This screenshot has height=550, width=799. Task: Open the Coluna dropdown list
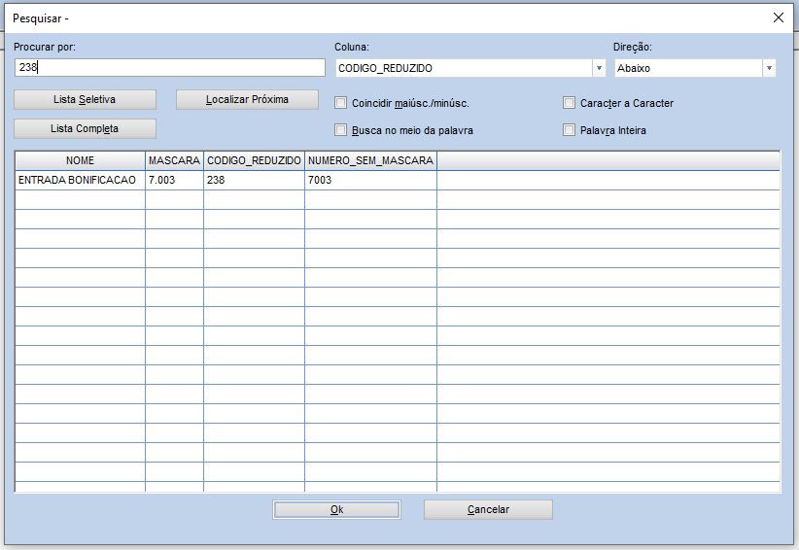click(599, 68)
